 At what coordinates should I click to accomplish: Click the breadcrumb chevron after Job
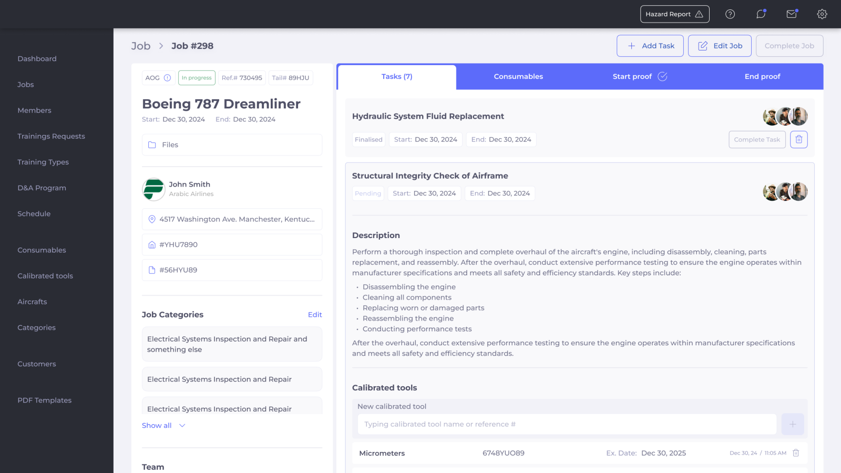click(x=161, y=46)
